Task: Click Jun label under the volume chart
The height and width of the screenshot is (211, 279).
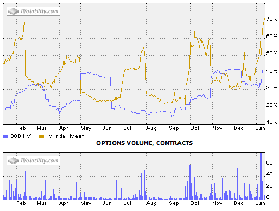Action: [107, 203]
